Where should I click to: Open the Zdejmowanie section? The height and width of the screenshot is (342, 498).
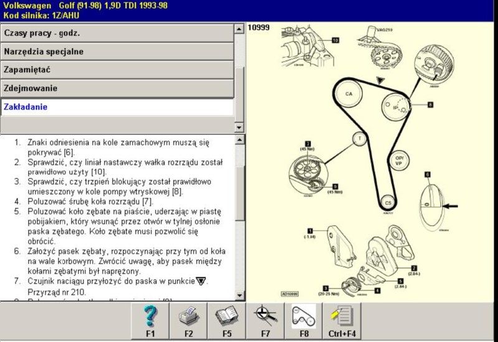117,88
